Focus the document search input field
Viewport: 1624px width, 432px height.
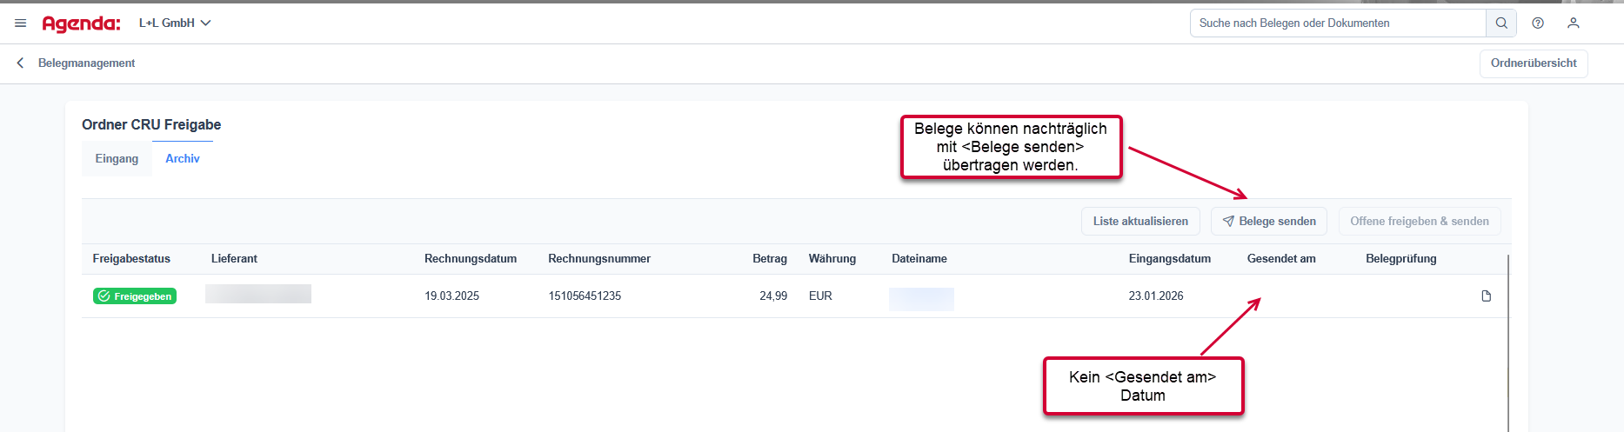pos(1338,23)
